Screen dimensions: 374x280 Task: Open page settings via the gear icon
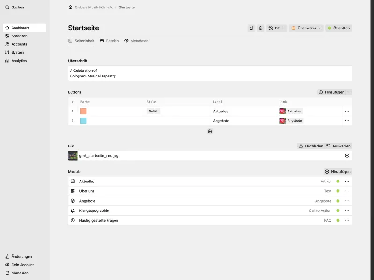point(261,28)
